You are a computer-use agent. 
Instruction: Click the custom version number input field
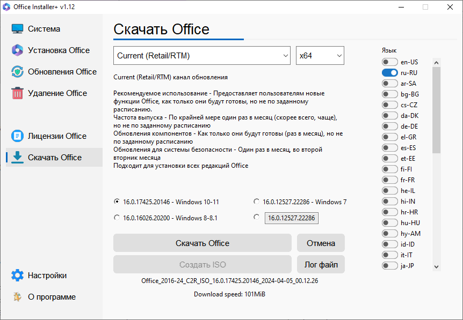[292, 218]
